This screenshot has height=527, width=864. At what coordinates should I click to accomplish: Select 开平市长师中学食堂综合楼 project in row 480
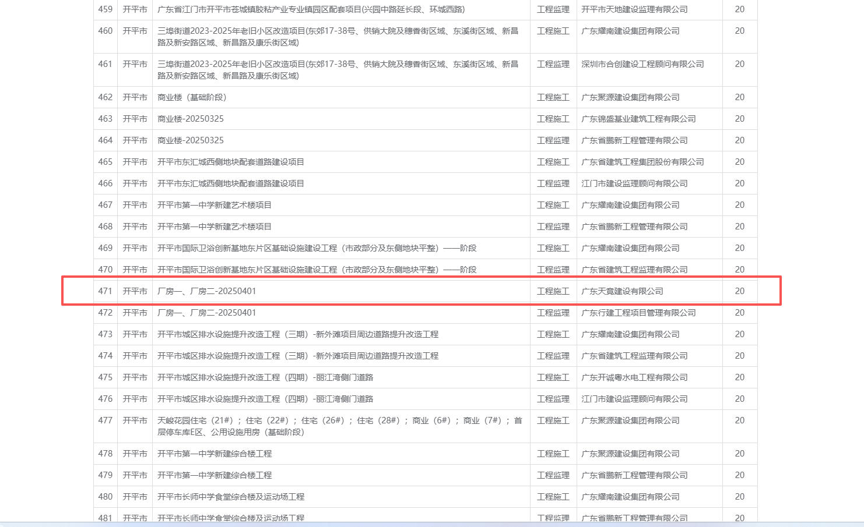coord(231,497)
